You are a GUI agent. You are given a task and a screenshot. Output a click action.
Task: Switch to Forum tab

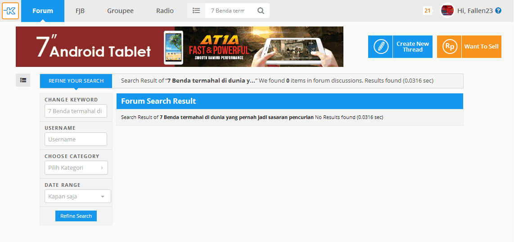tap(43, 11)
